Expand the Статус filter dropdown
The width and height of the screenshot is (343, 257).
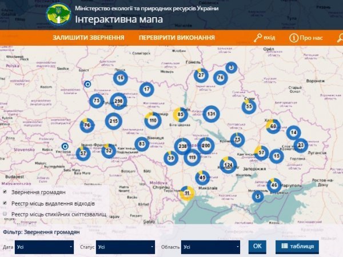point(125,247)
